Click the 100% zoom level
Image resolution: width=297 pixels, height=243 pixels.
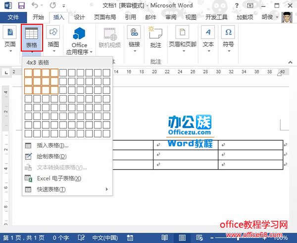click(280, 238)
